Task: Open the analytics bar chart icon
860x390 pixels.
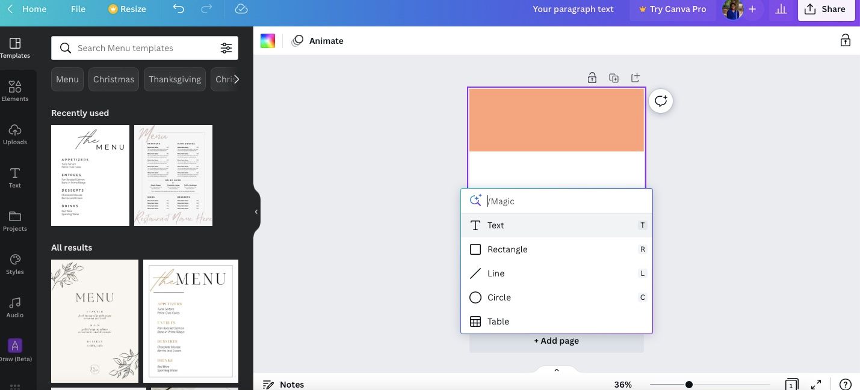Action: 781,9
